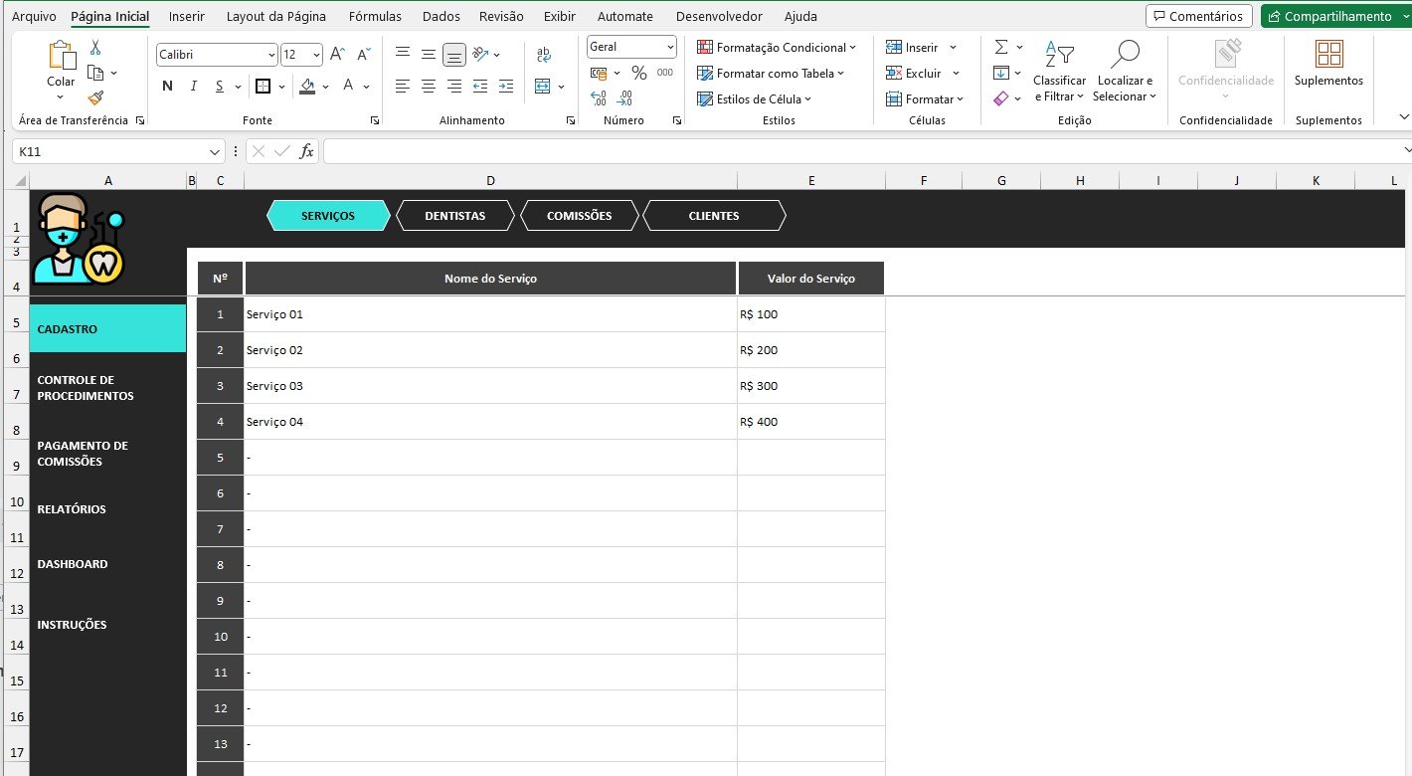
Task: Toggle center horizontal alignment
Action: tap(429, 87)
